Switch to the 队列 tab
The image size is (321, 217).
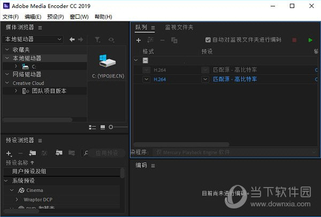141,27
